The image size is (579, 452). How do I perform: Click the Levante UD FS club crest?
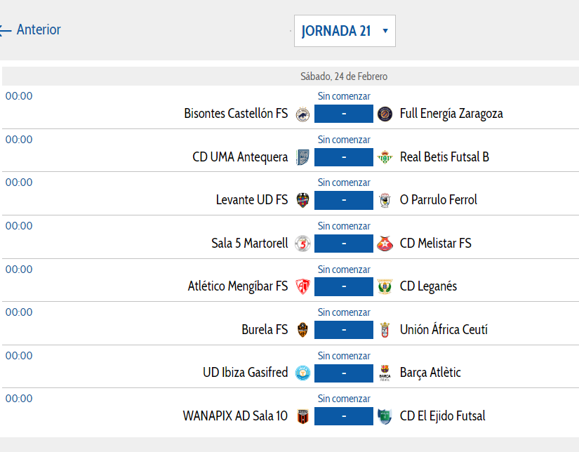302,200
